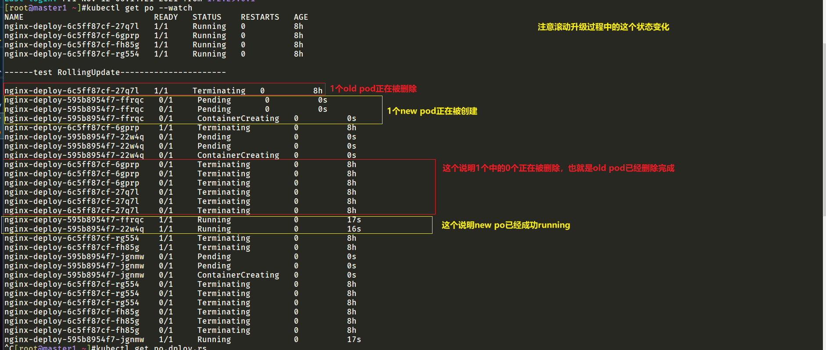The image size is (826, 350).
Task: Click the AGE column header
Action: (x=301, y=17)
